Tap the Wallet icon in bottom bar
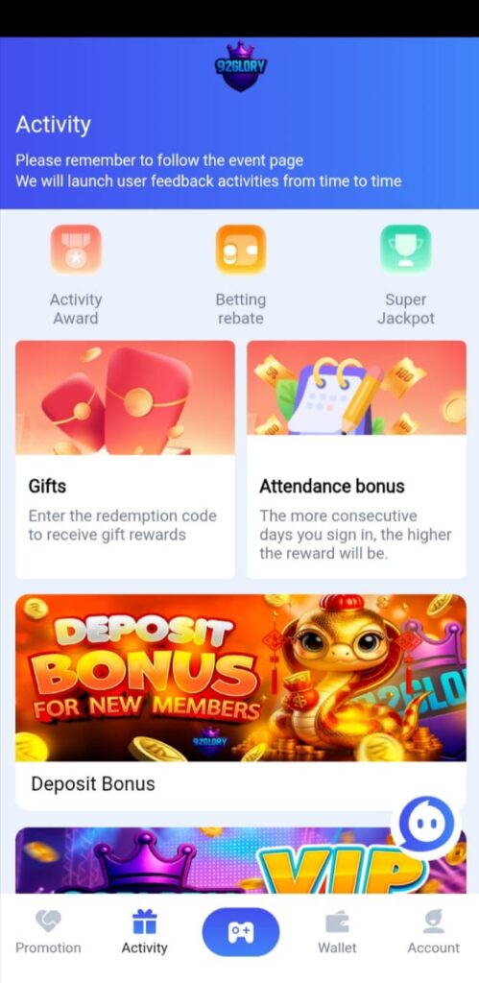 click(x=337, y=923)
